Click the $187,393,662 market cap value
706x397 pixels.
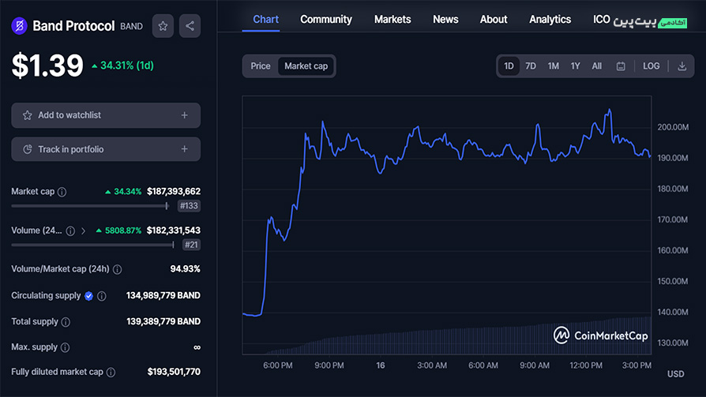[174, 192]
